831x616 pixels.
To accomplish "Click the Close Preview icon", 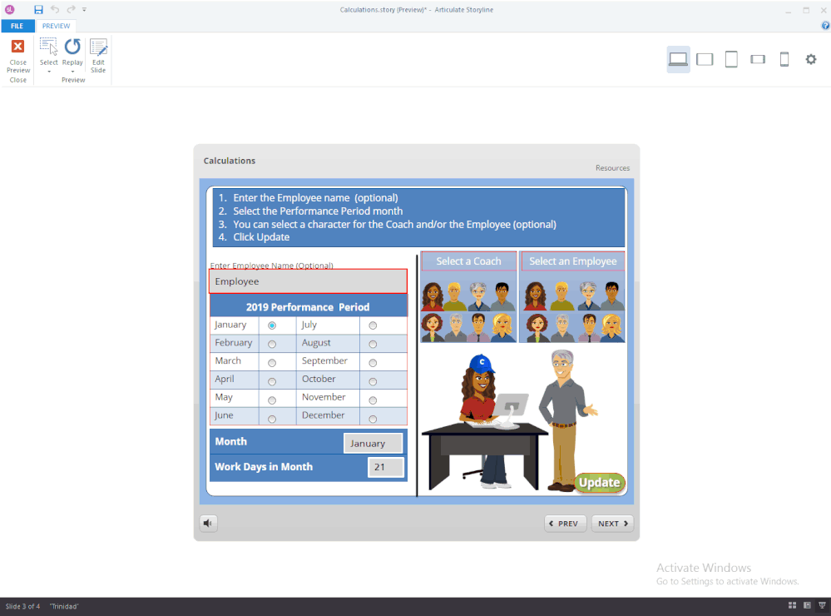I will pyautogui.click(x=18, y=47).
